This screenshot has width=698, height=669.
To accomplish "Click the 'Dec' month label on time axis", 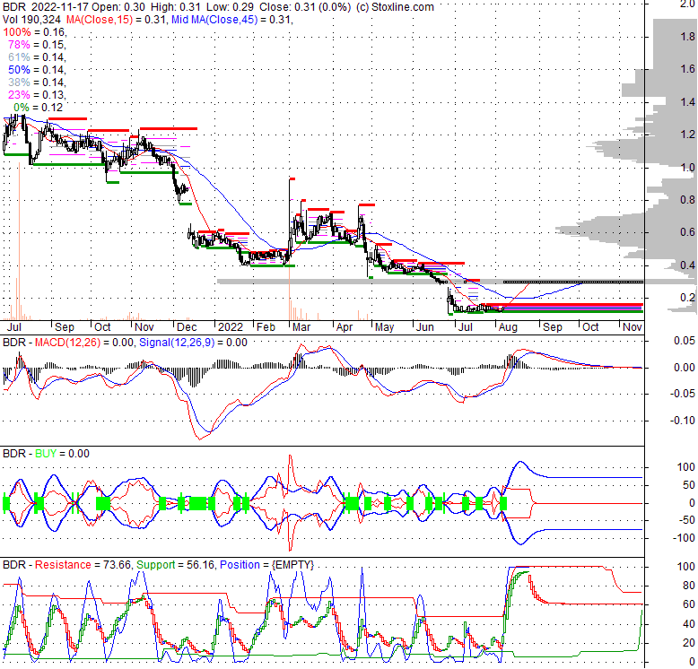I will pyautogui.click(x=187, y=327).
